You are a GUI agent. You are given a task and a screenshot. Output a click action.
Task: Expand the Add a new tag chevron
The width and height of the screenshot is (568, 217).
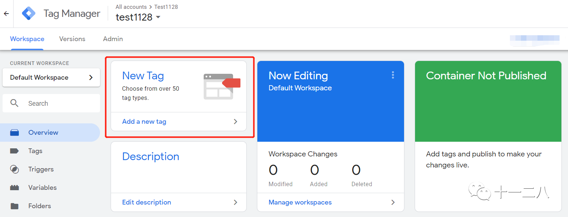tap(235, 121)
